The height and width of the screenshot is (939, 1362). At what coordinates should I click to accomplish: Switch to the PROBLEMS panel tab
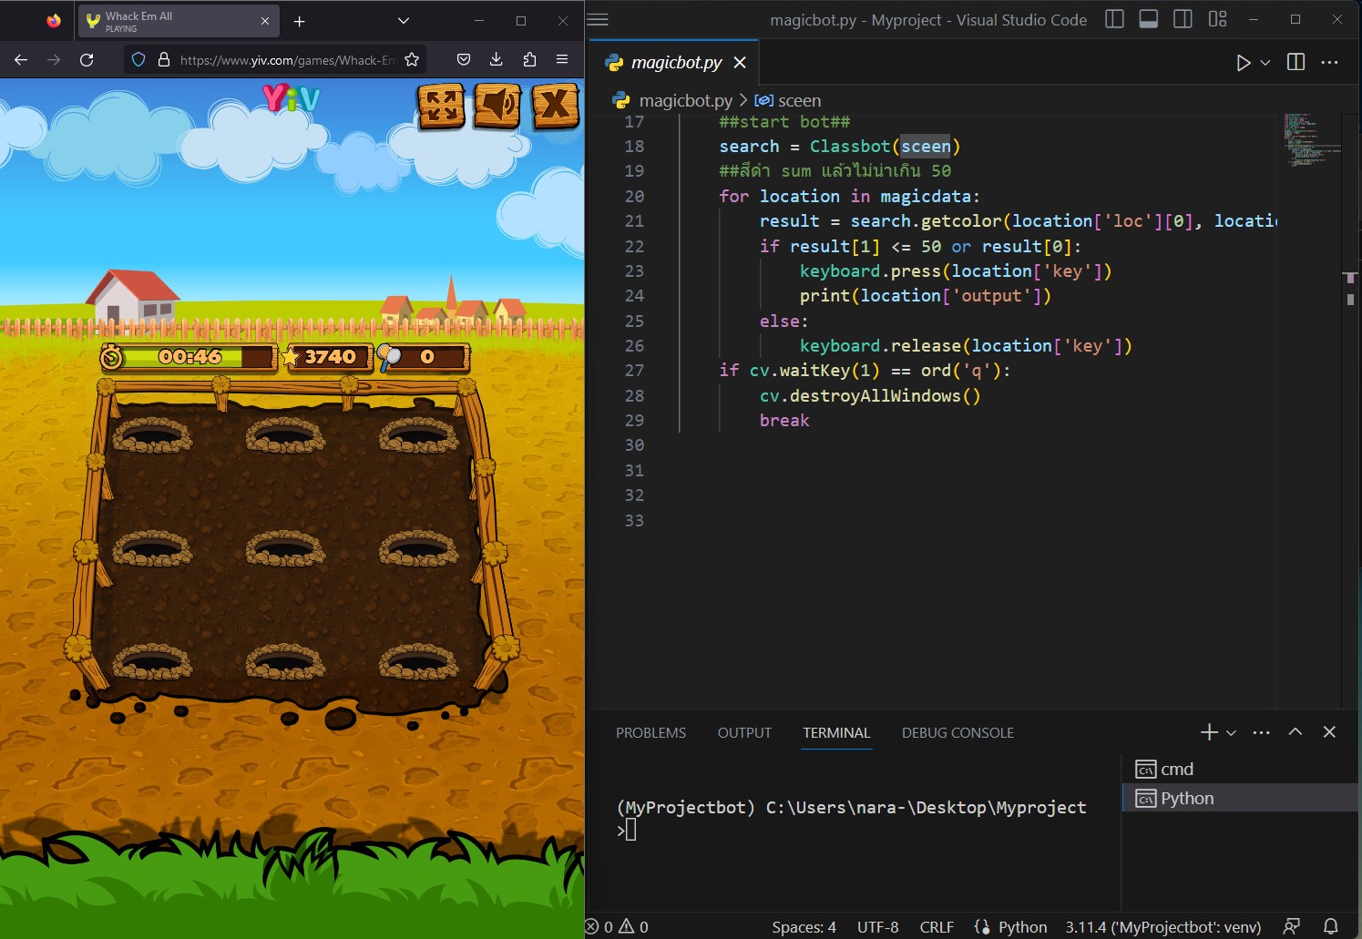point(650,732)
